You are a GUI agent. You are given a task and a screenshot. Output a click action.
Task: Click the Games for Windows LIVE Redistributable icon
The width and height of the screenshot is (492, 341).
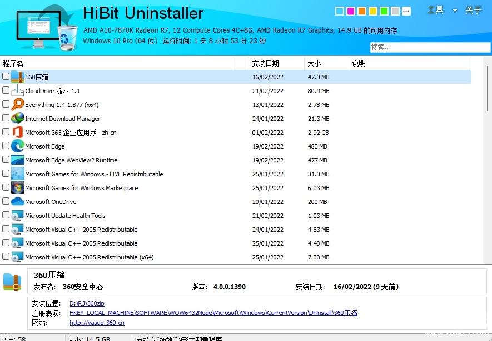[18, 174]
